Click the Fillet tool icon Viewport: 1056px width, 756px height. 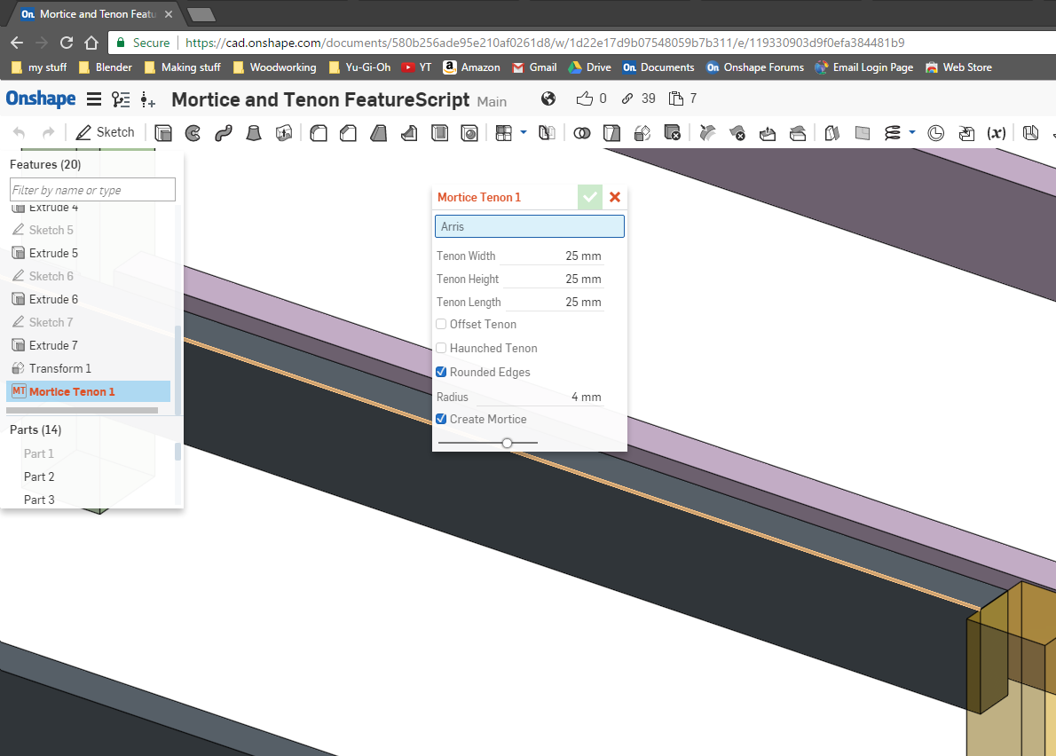coord(319,133)
